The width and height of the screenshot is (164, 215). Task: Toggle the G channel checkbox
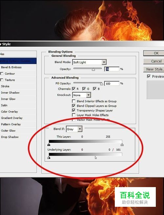click(84, 89)
